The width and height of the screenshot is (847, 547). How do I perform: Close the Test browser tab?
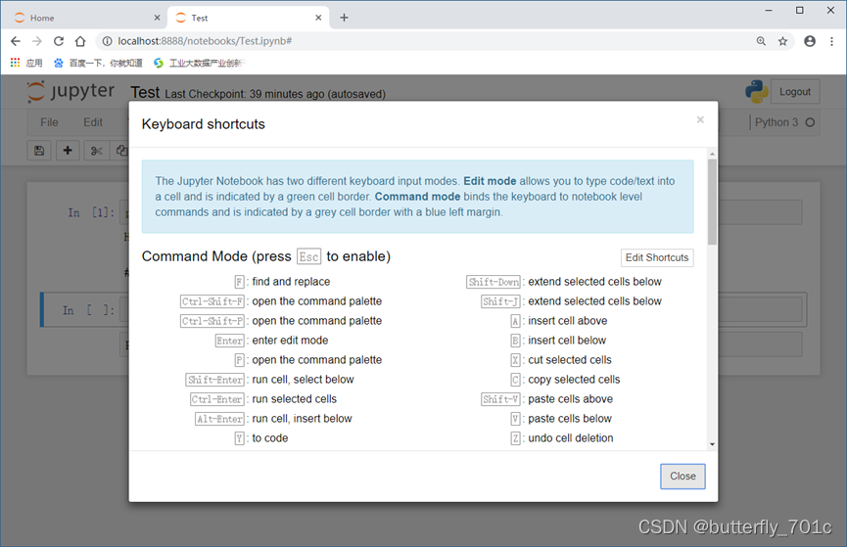(x=318, y=18)
